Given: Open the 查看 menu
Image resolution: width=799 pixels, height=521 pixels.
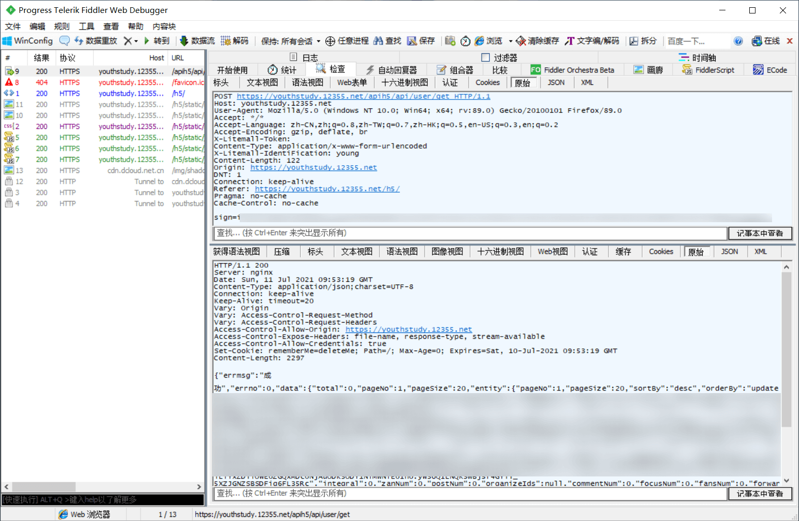Looking at the screenshot, I should [111, 26].
